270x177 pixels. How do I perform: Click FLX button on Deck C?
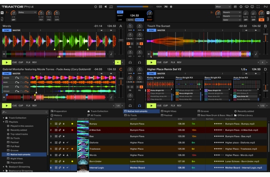coord(28,105)
